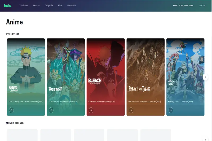Click the Log In link
The width and height of the screenshot is (212, 141).
pyautogui.click(x=202, y=6)
